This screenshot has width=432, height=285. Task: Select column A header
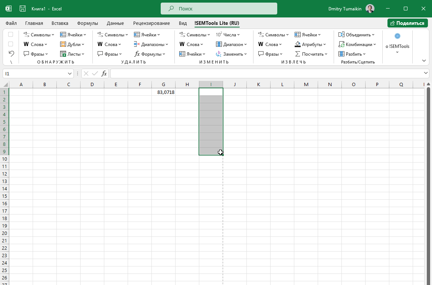21,84
